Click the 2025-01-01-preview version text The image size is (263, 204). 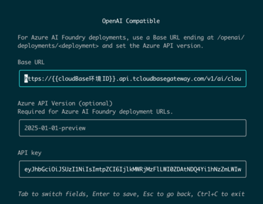point(55,128)
